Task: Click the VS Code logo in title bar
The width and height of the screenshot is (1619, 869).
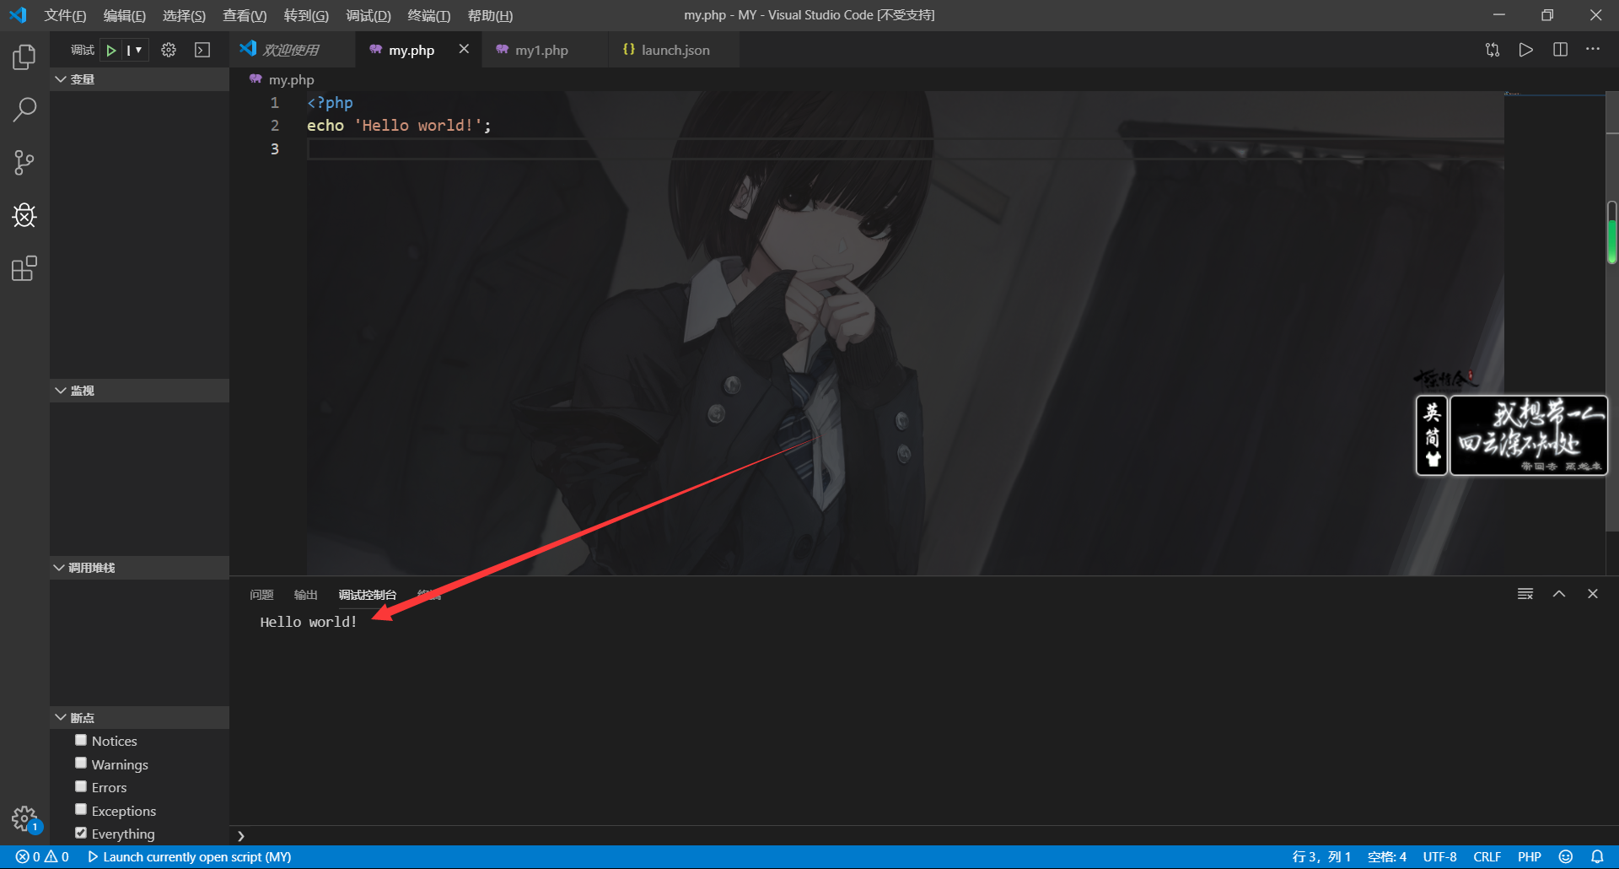Action: click(18, 15)
